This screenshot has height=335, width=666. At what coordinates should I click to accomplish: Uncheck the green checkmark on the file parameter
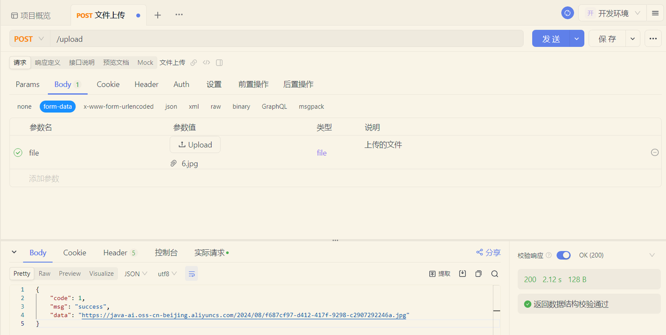[x=18, y=152]
